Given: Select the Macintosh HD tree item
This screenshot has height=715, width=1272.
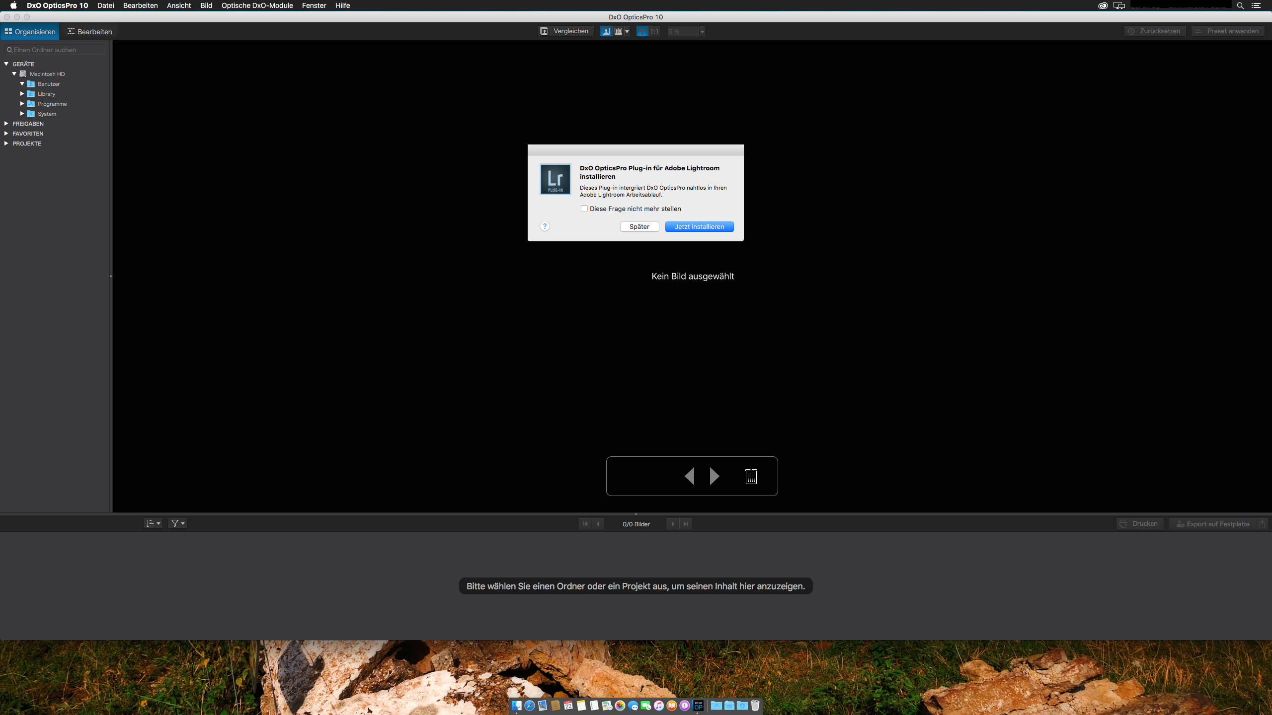Looking at the screenshot, I should (x=47, y=74).
